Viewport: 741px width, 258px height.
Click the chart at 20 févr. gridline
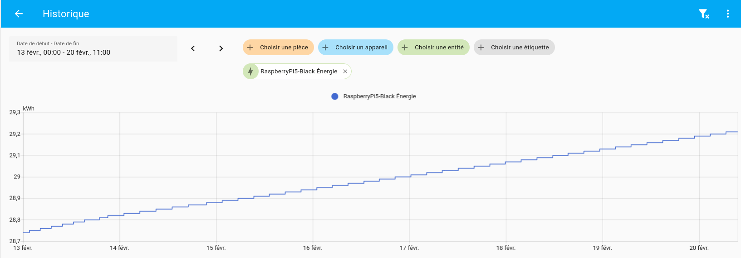click(x=699, y=181)
